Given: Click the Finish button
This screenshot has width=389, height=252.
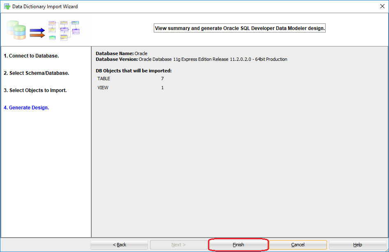Looking at the screenshot, I should [x=238, y=245].
